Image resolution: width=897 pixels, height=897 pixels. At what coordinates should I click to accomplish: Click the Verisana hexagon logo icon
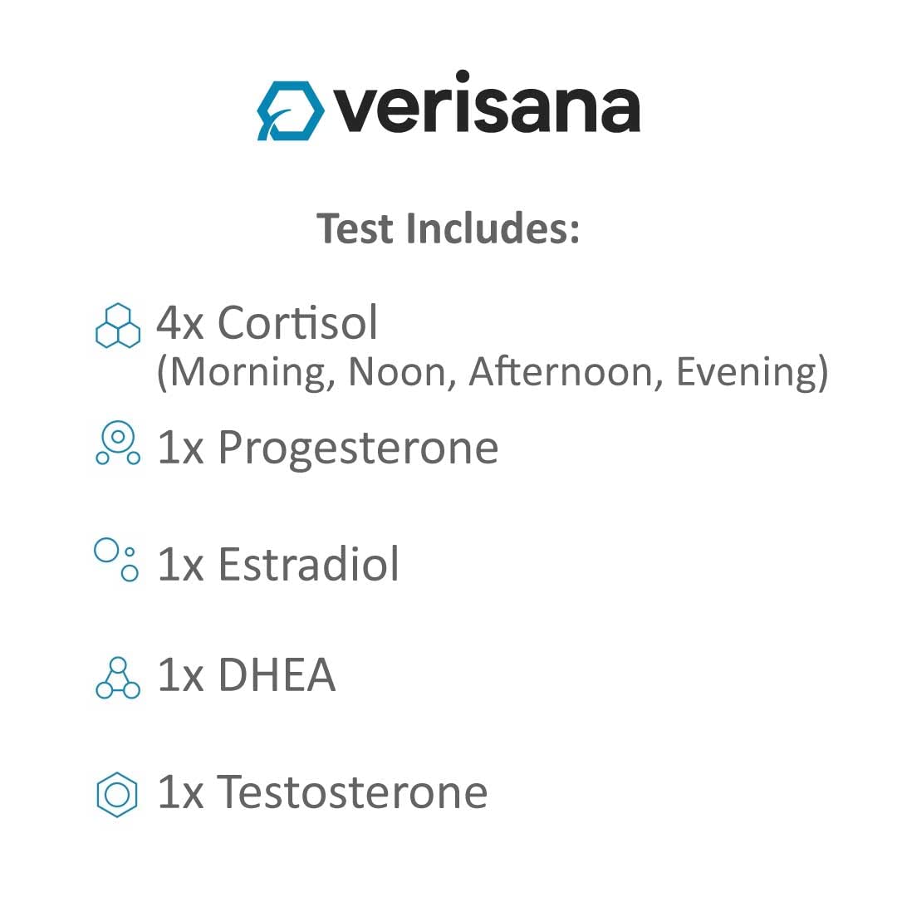(x=290, y=110)
